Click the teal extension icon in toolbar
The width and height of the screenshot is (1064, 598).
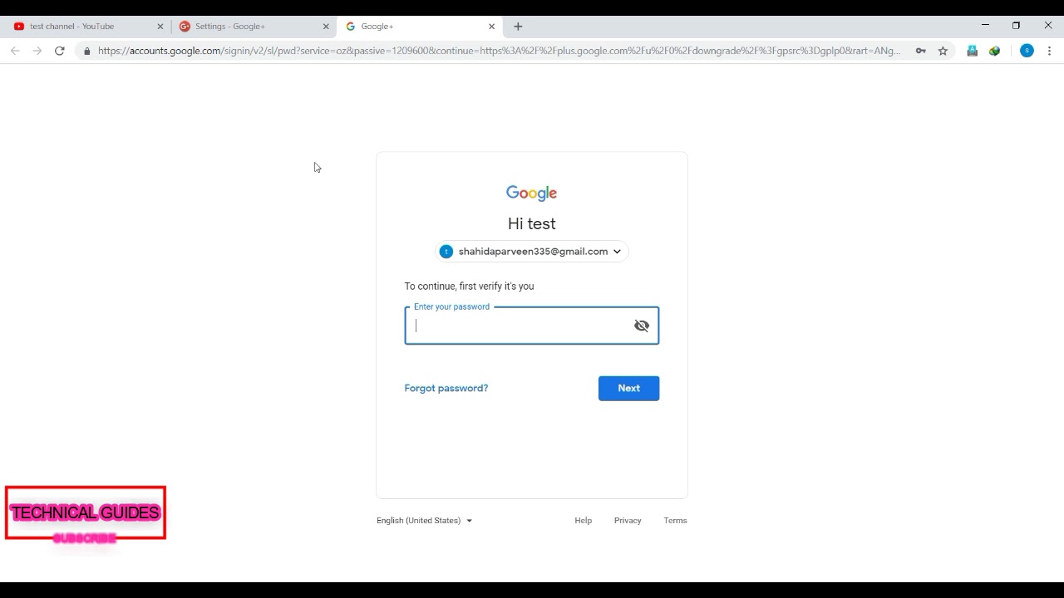(972, 51)
